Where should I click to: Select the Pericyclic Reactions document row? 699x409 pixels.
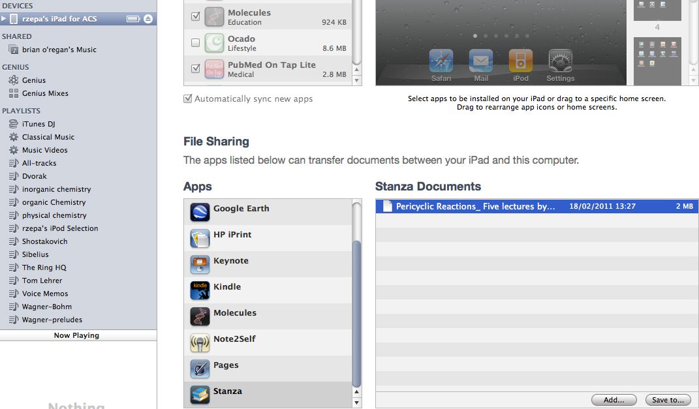(x=536, y=206)
